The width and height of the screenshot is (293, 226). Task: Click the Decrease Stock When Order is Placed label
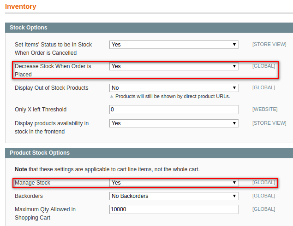[x=53, y=70]
